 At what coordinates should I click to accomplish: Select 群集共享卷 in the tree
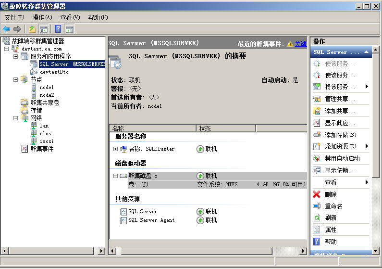pyautogui.click(x=45, y=102)
